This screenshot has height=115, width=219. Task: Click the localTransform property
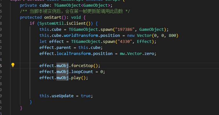click(74, 53)
